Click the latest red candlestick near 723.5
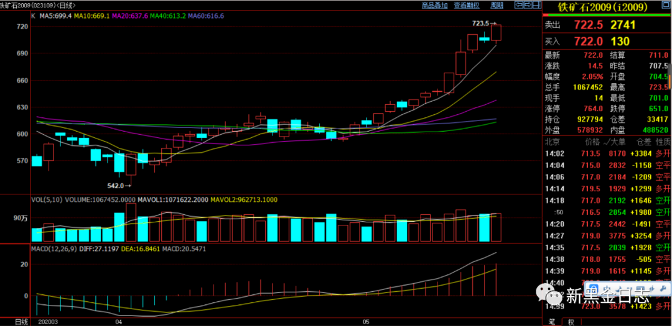The width and height of the screenshot is (672, 326). coord(497,33)
